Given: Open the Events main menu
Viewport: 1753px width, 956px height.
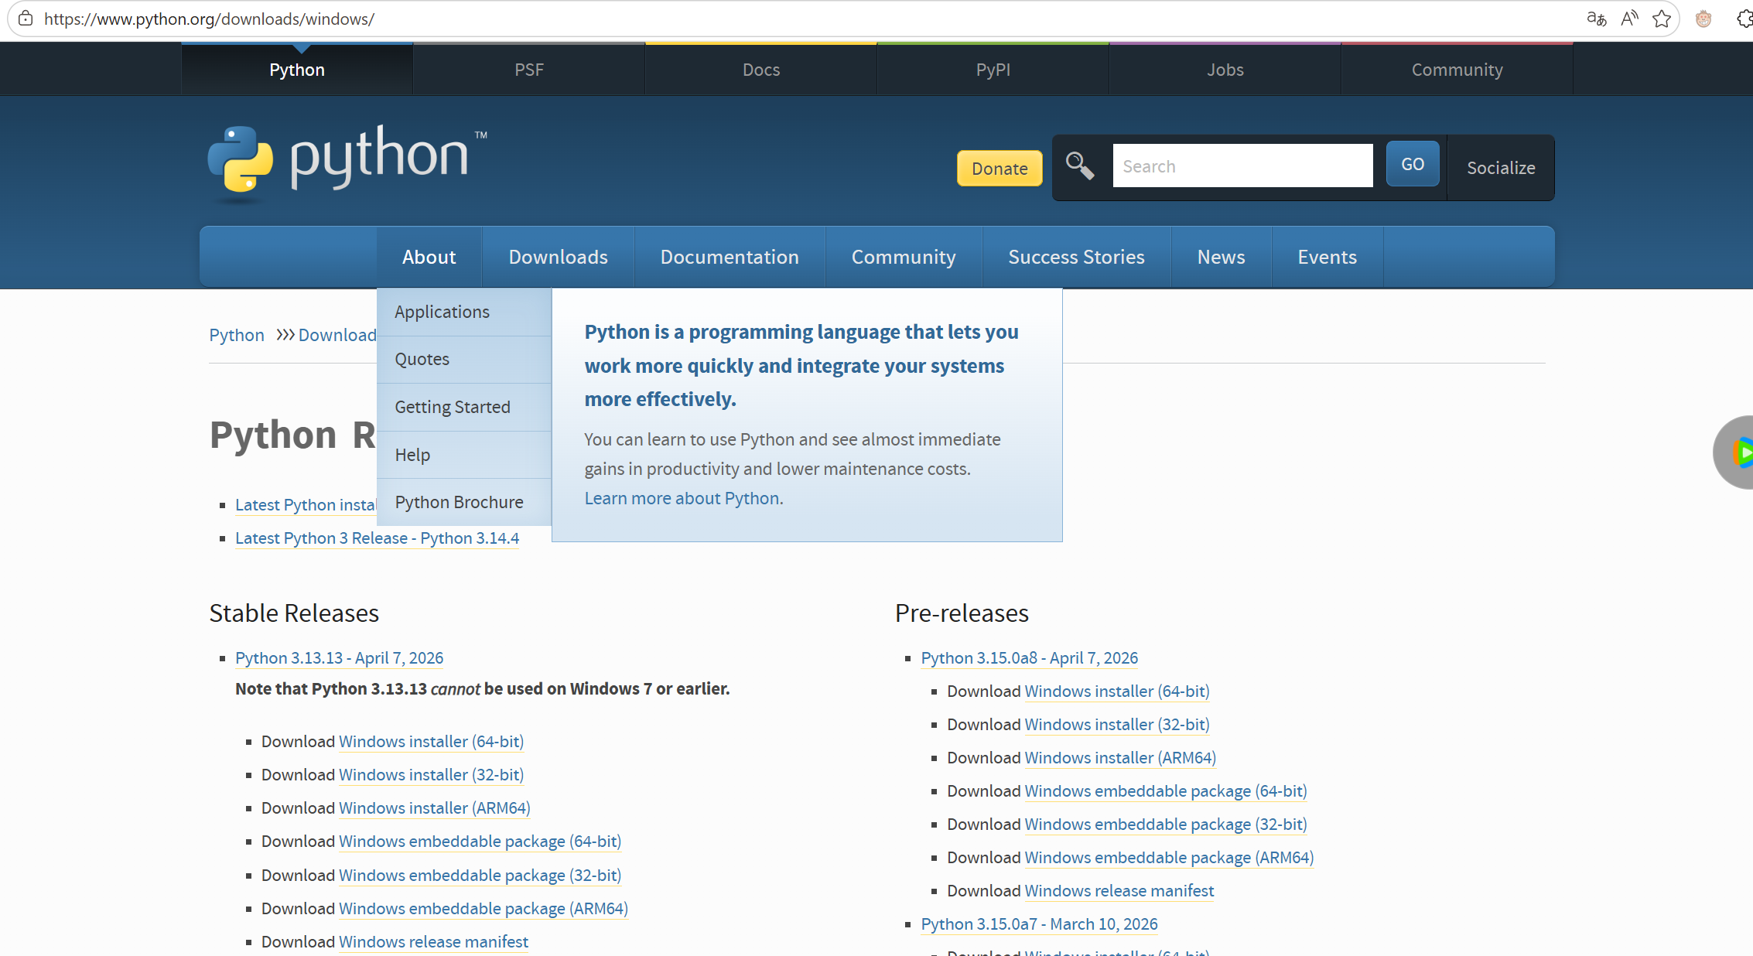Looking at the screenshot, I should (1327, 257).
